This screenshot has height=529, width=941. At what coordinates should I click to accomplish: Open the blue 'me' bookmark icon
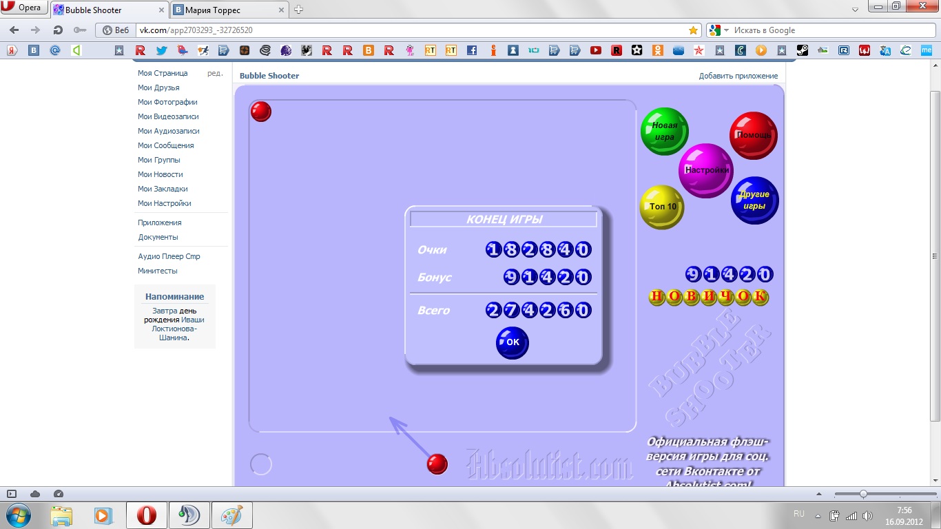click(927, 50)
